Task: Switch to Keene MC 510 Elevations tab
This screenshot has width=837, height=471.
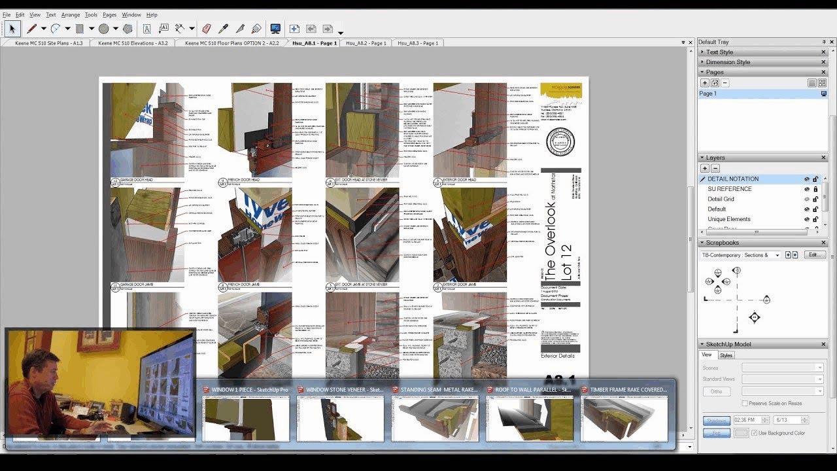Action: pos(133,43)
